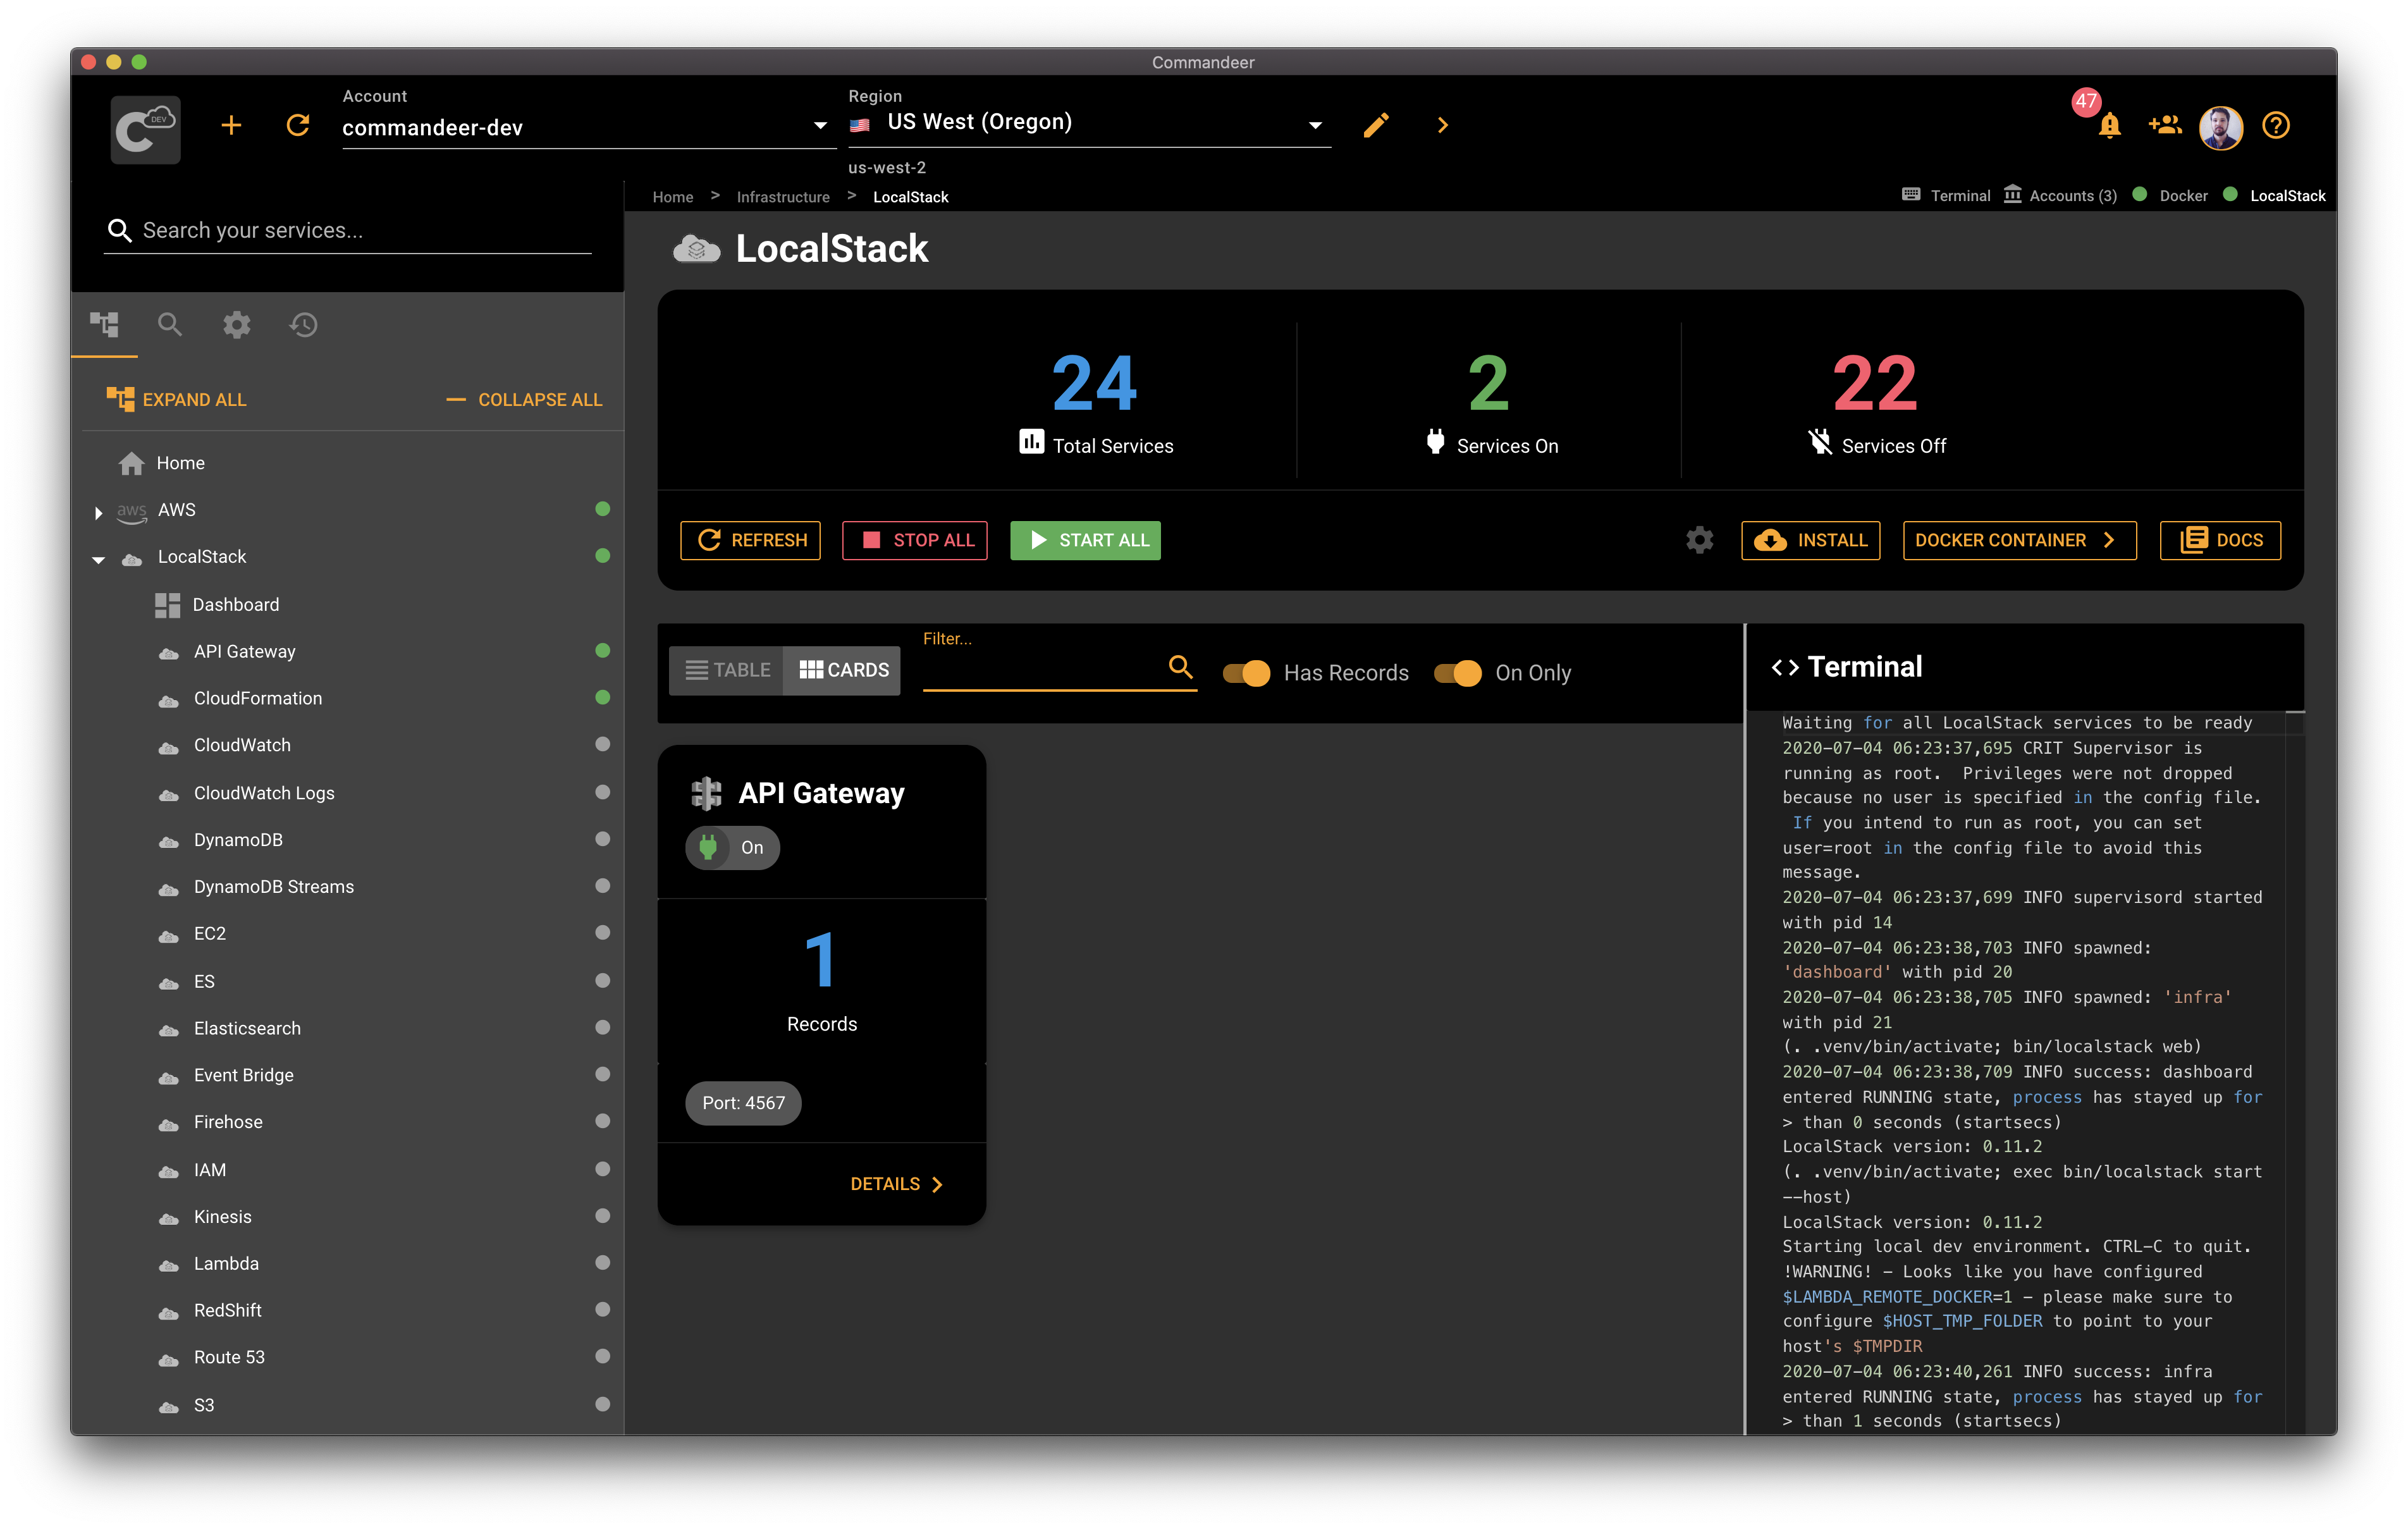Click the LocalStack settings gear icon
The image size is (2408, 1529).
point(1699,540)
